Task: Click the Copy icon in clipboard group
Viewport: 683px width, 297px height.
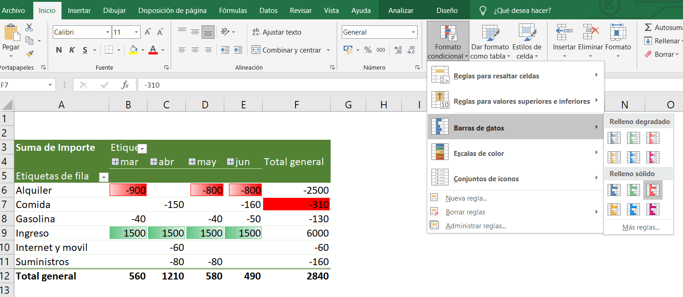Action: pyautogui.click(x=30, y=41)
